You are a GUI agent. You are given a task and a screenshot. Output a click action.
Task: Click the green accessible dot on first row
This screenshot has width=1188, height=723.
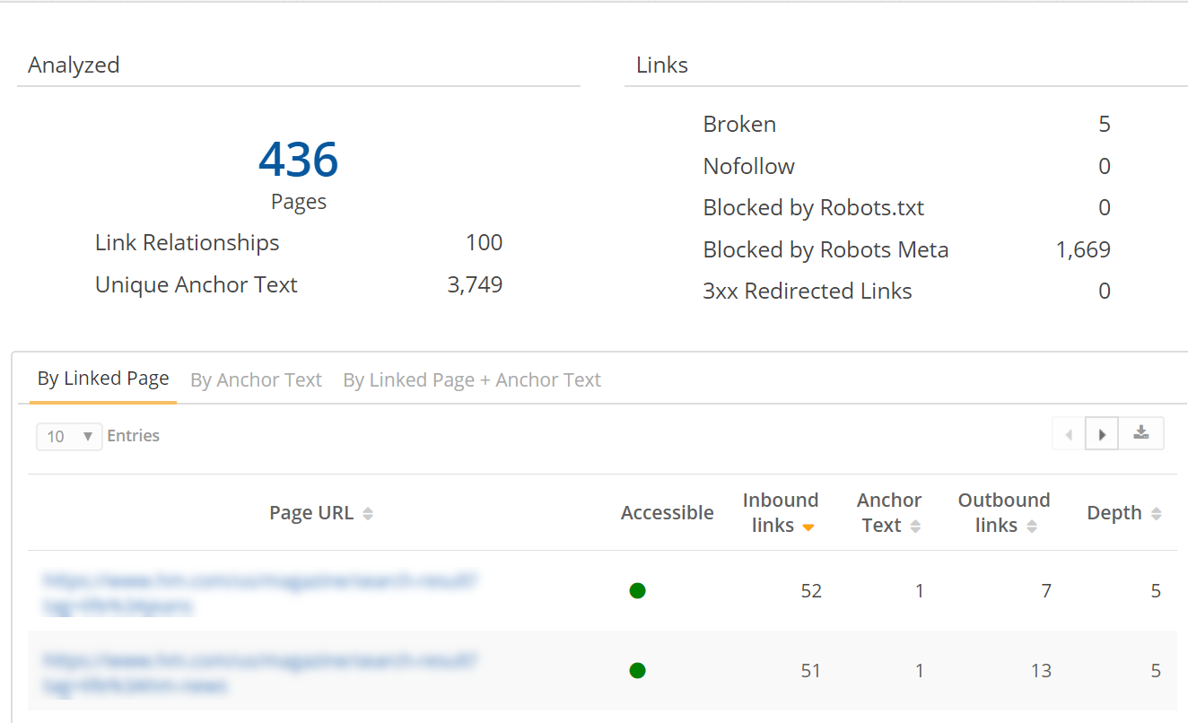pyautogui.click(x=637, y=590)
